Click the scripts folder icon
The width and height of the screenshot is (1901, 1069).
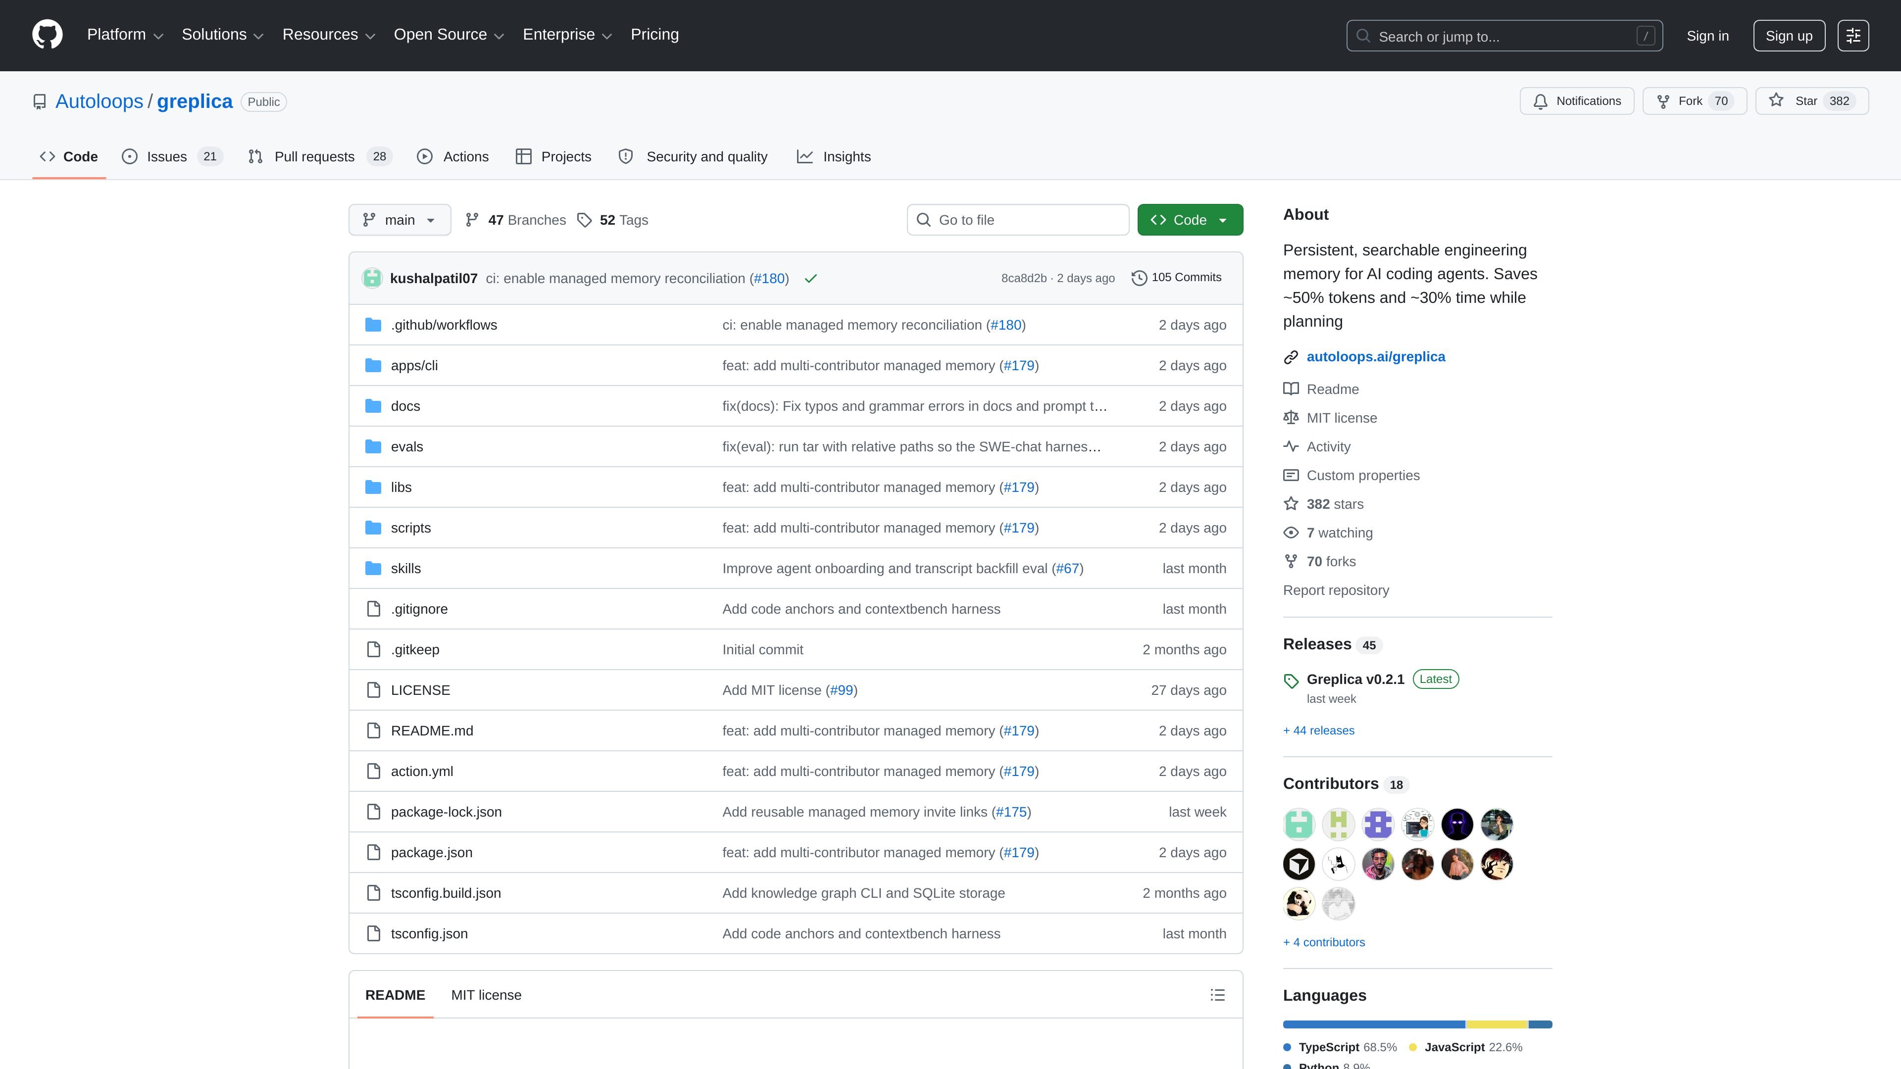[373, 528]
